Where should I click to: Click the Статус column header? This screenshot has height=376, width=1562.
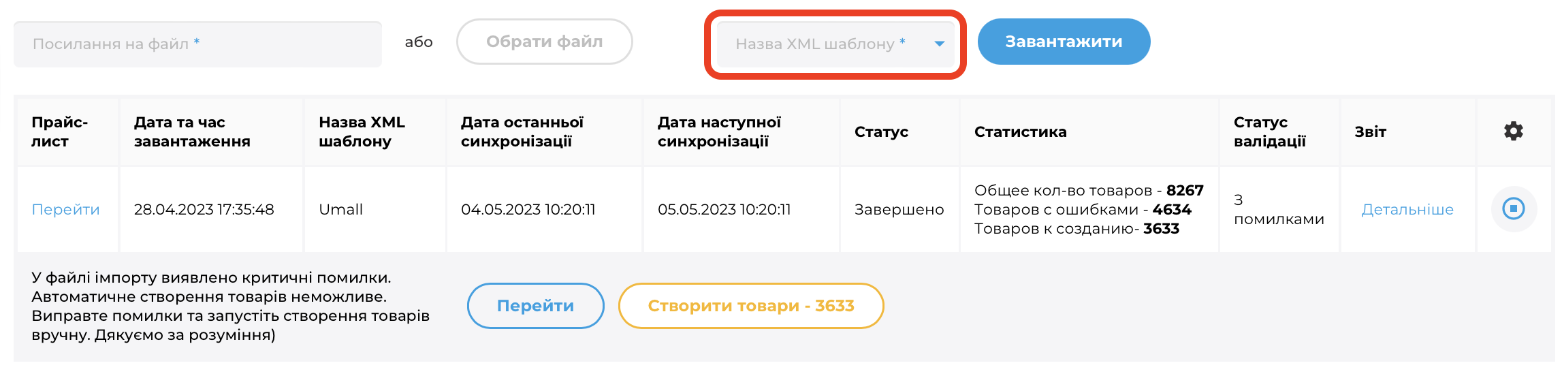point(881,131)
